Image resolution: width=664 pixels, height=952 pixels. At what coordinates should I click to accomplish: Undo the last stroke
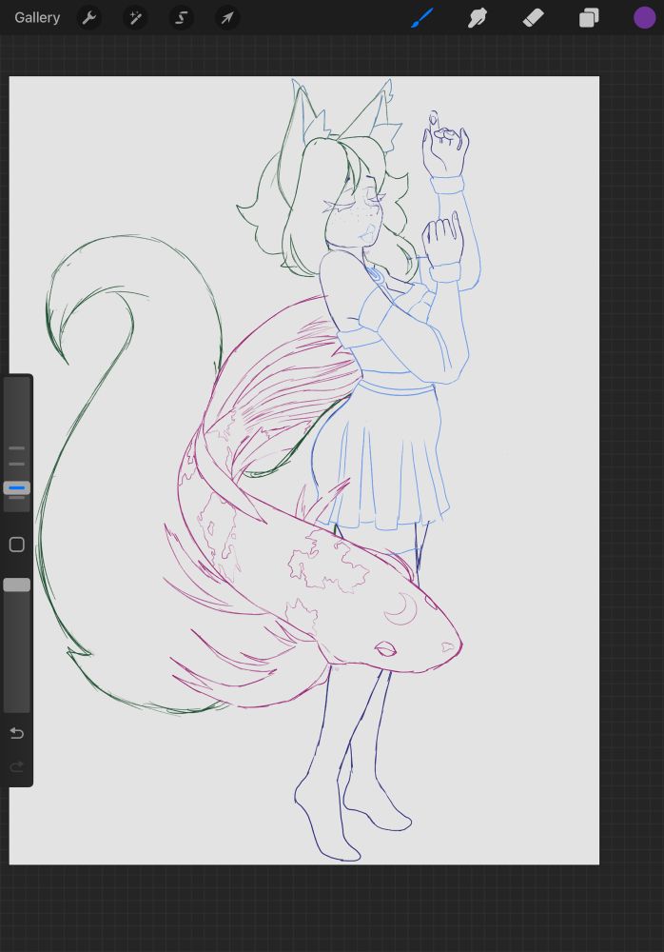click(x=17, y=733)
